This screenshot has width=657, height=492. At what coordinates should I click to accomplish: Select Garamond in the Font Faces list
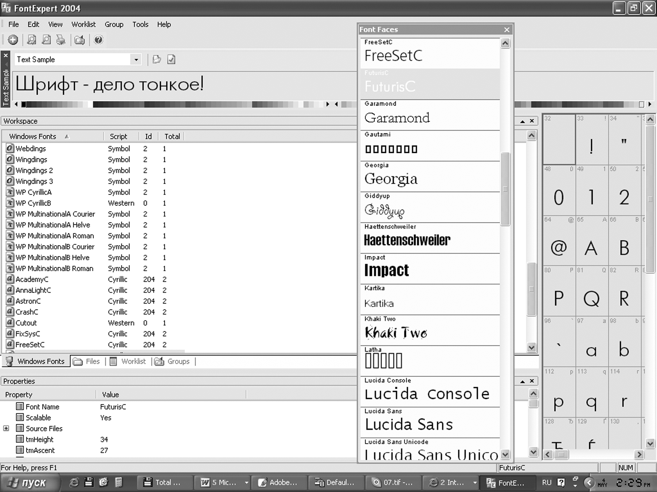[x=430, y=115]
